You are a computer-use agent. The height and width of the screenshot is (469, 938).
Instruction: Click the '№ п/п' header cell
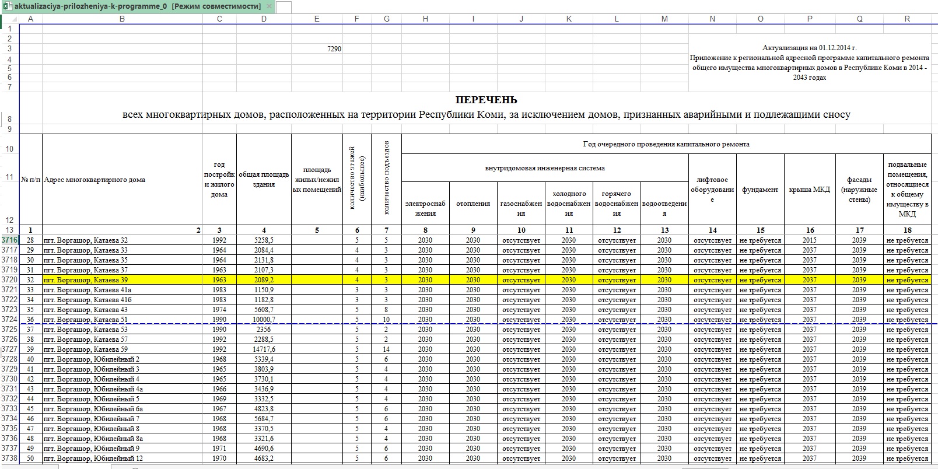click(x=31, y=180)
